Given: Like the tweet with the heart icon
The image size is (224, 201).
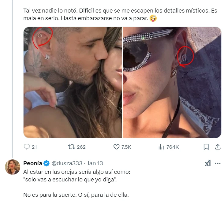Looking at the screenshot, I should pyautogui.click(x=116, y=147).
